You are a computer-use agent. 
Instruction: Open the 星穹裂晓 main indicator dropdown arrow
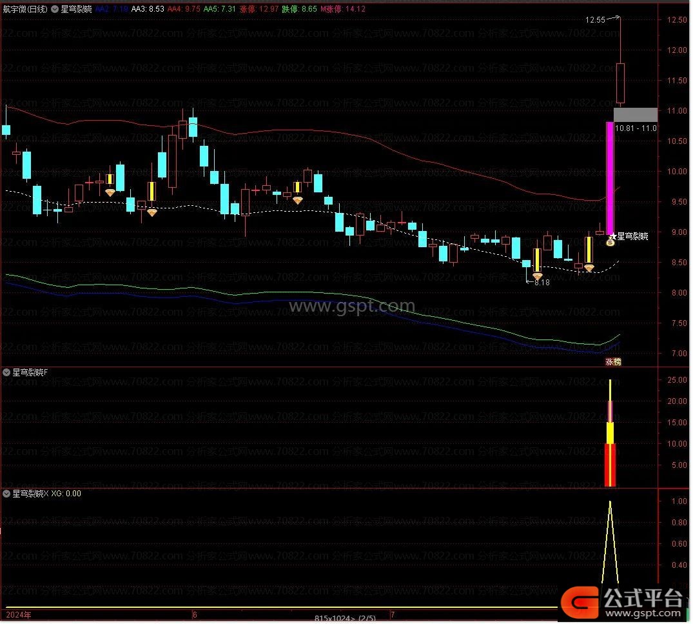tap(55, 9)
